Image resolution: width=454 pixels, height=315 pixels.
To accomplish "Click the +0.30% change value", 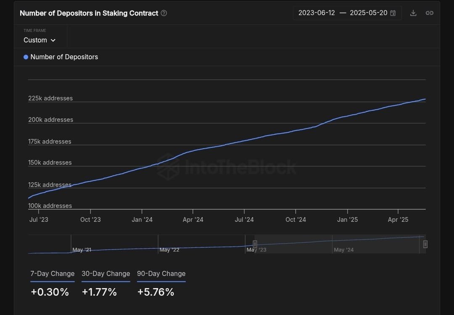I will click(50, 292).
